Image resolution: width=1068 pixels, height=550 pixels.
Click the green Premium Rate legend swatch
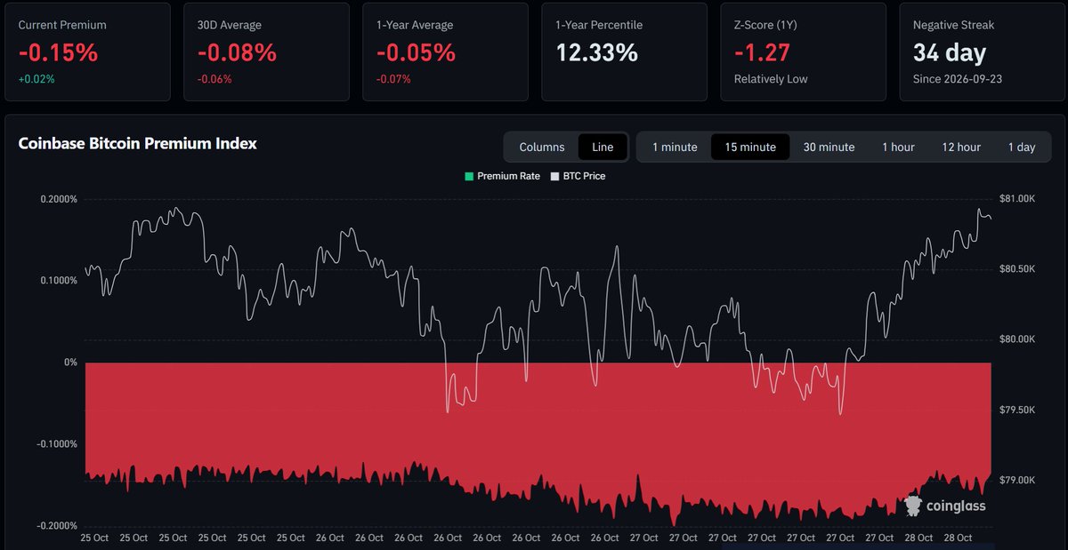coord(468,176)
